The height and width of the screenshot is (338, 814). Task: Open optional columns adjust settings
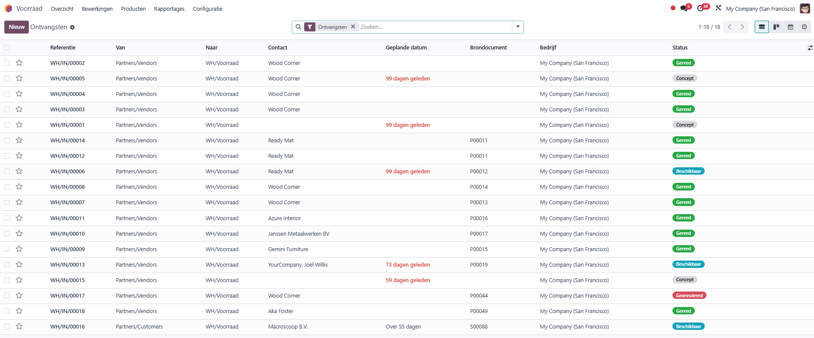(810, 48)
